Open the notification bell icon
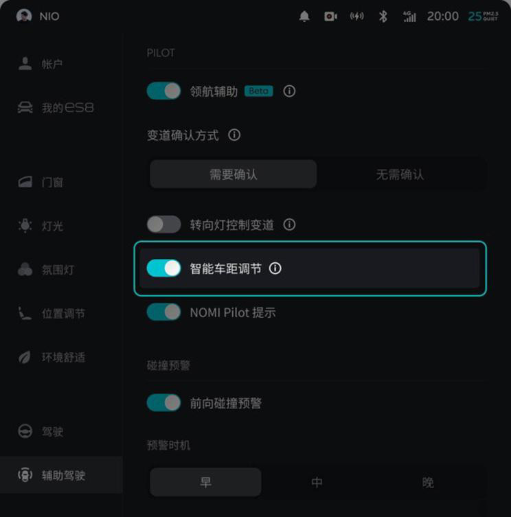The height and width of the screenshot is (517, 511). 304,16
